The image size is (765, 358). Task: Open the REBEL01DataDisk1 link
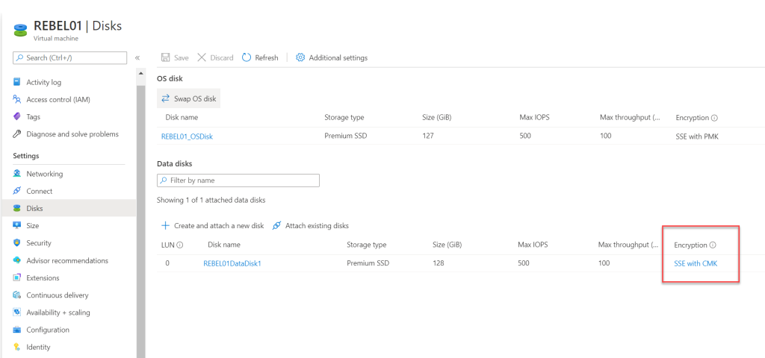point(232,263)
